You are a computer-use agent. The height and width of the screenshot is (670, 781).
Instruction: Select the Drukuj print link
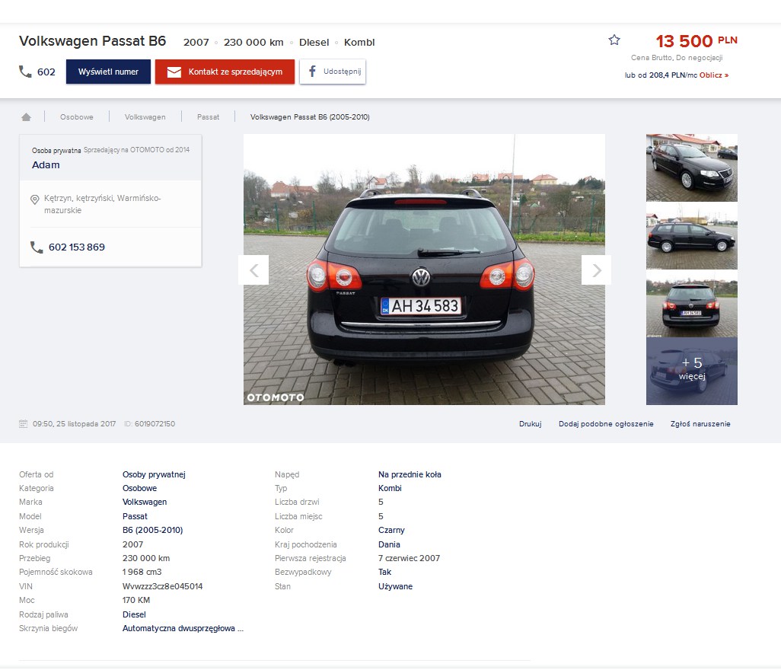pos(530,424)
